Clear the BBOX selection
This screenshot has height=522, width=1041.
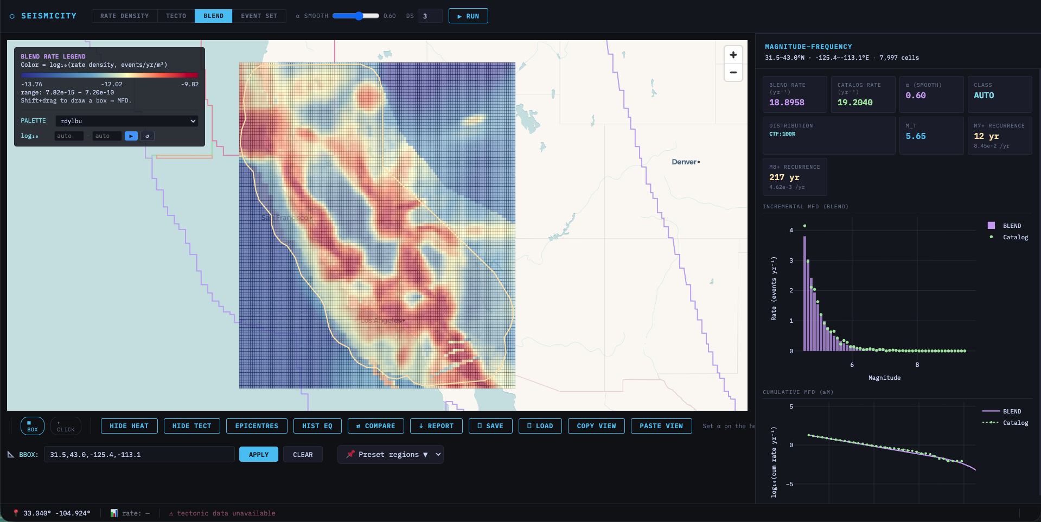(x=303, y=454)
